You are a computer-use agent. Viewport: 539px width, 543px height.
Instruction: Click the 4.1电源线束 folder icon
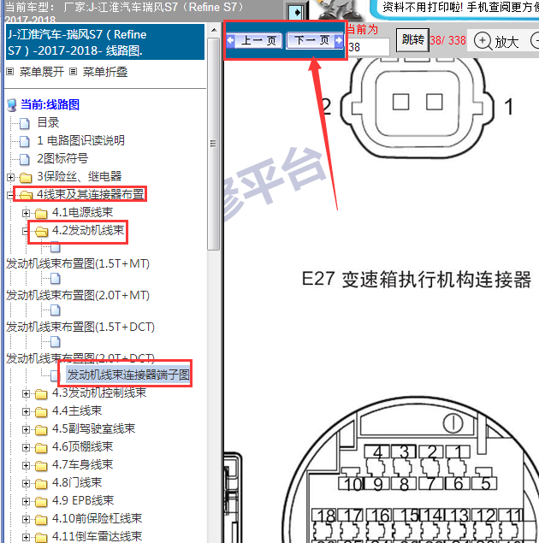[x=41, y=214]
